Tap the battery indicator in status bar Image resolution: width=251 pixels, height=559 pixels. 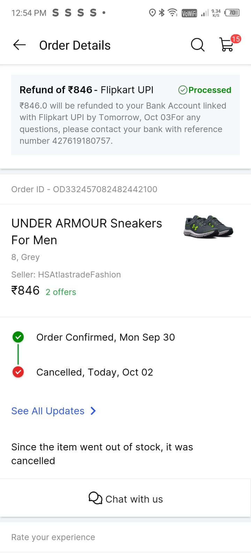[232, 13]
